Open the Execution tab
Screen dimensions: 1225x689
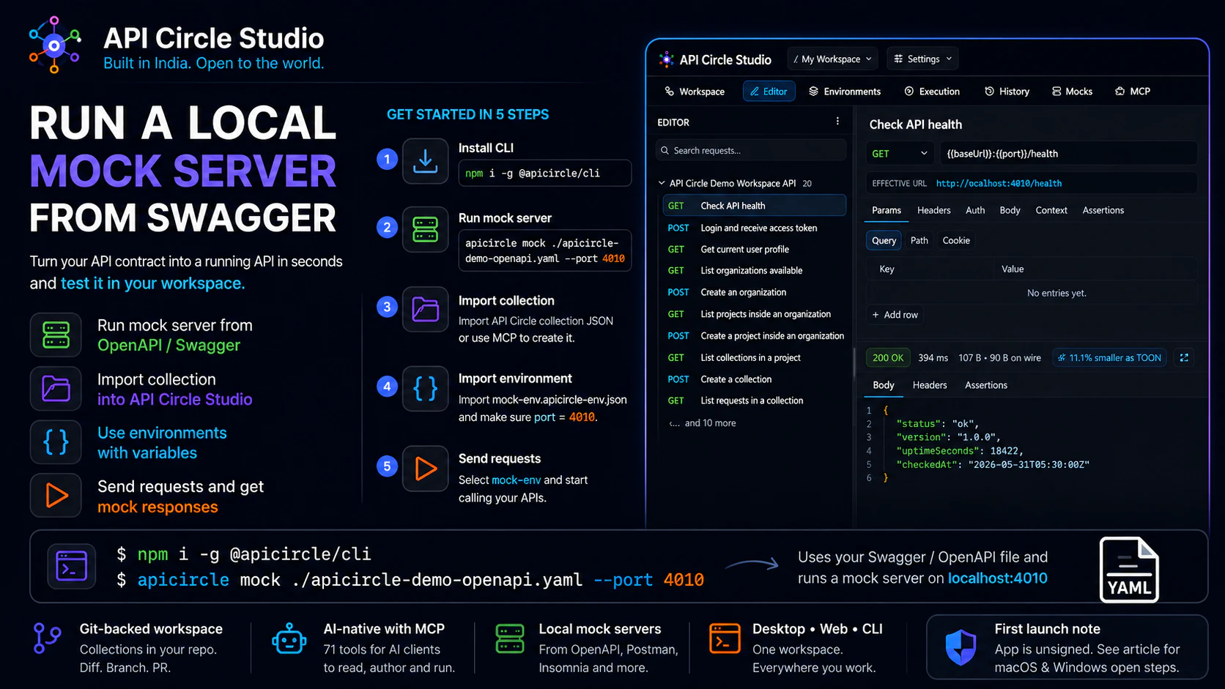pos(932,92)
